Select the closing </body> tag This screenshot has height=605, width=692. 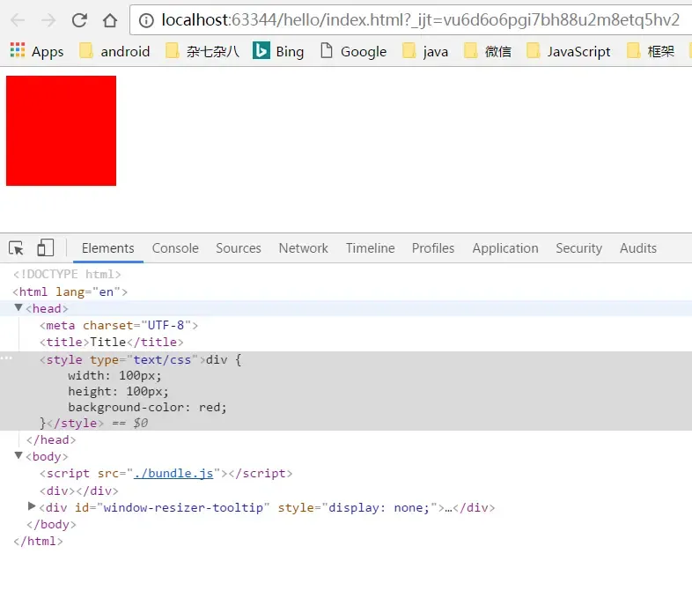point(51,524)
